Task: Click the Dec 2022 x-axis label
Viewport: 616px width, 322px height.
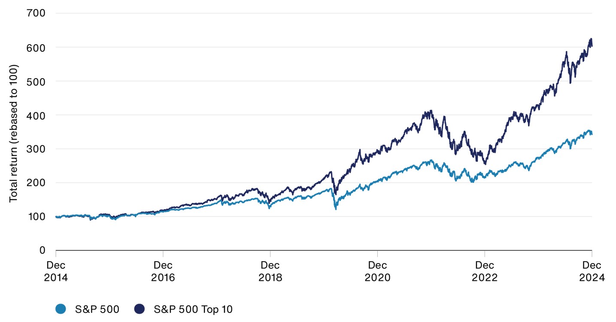Action: coord(484,271)
